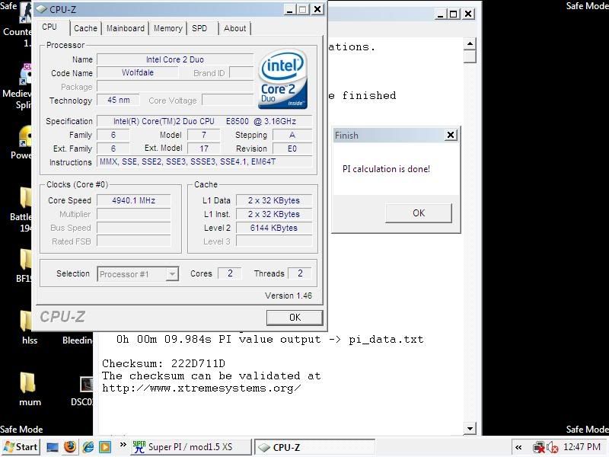The image size is (609, 457).
Task: Launch Internet Explorer from quick launch
Action: 88,447
